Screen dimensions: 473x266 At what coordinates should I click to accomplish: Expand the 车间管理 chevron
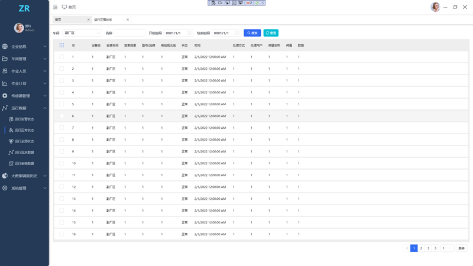click(45, 59)
